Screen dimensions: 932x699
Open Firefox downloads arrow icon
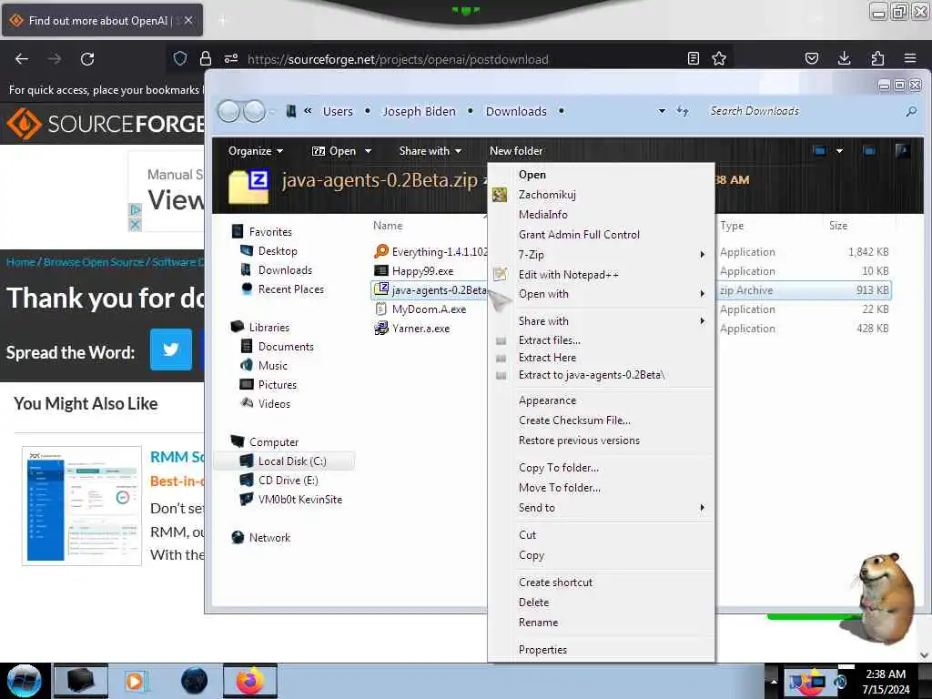[x=844, y=58]
